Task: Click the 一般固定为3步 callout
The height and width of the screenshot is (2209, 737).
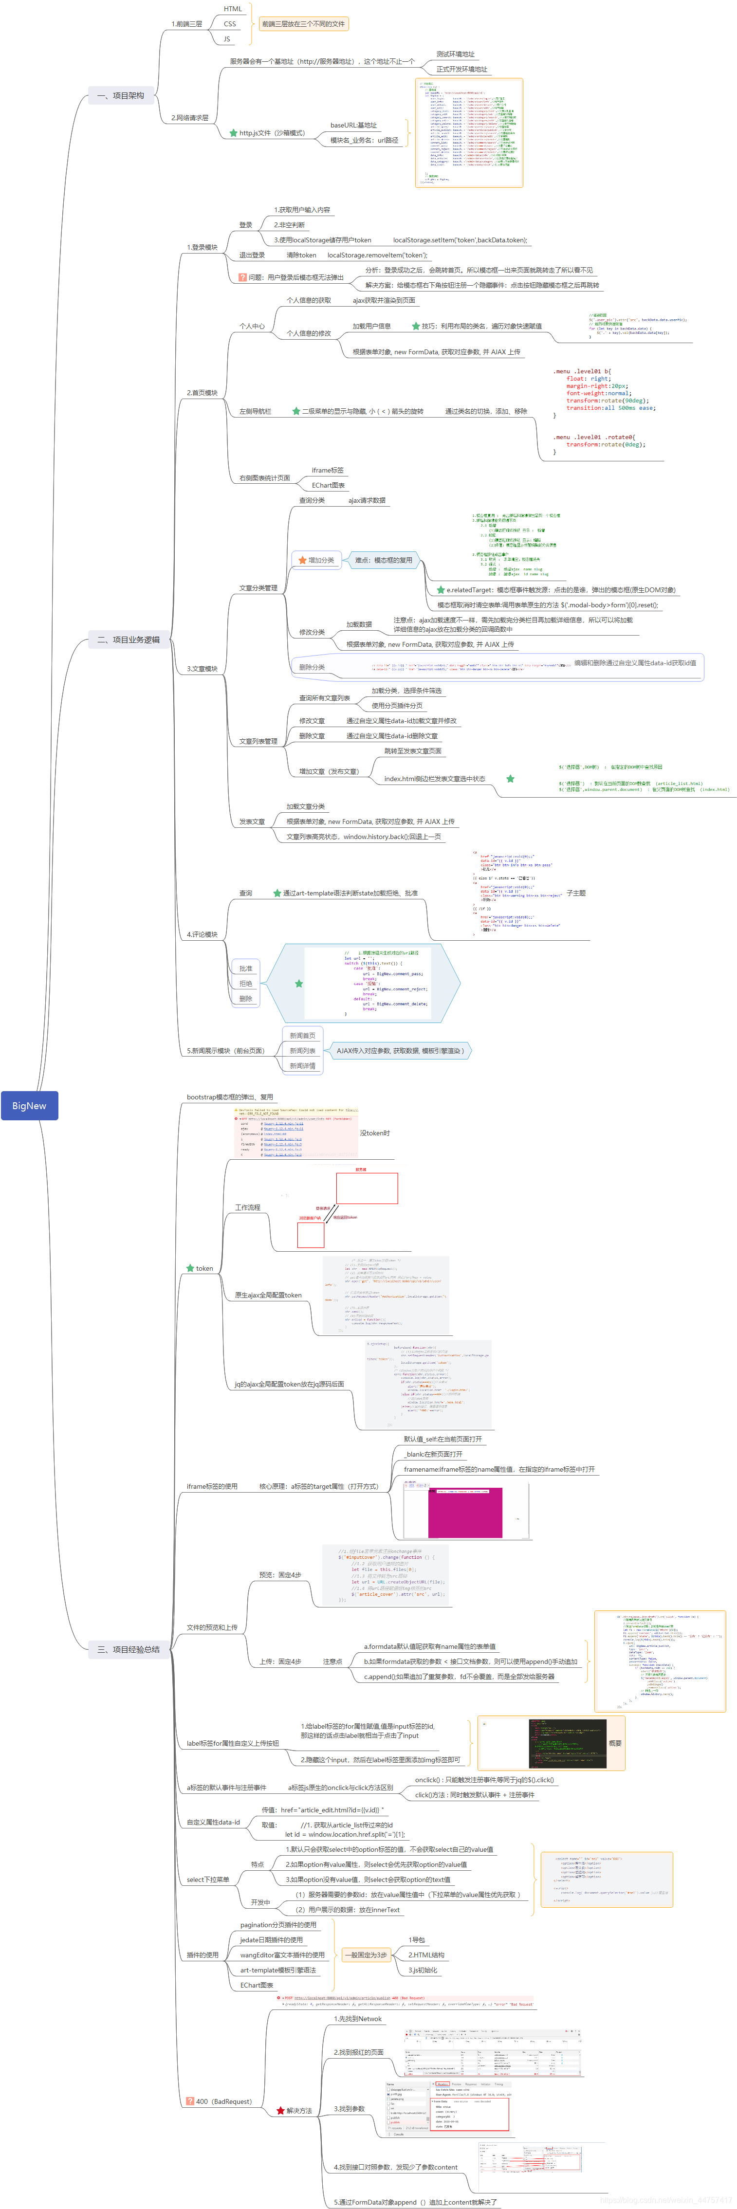Action: tap(367, 1955)
